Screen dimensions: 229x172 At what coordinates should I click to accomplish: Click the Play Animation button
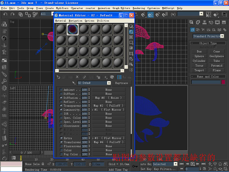[193, 164]
